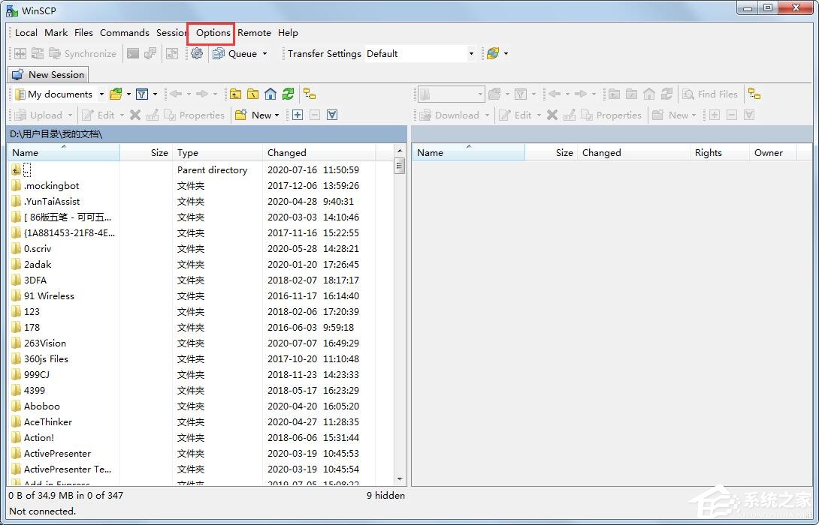Screen dimensions: 819x525
Task: Click the local file list scroll-down arrow
Action: pos(400,478)
